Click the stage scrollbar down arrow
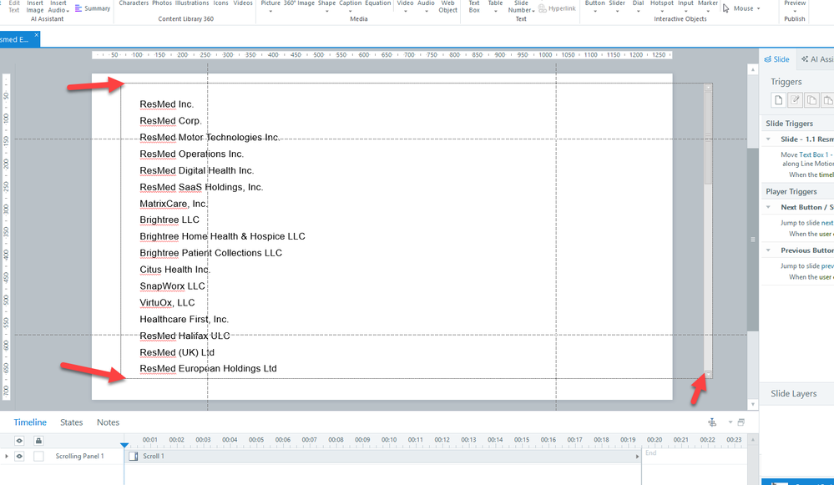Screen dimensions: 834x485 753,405
